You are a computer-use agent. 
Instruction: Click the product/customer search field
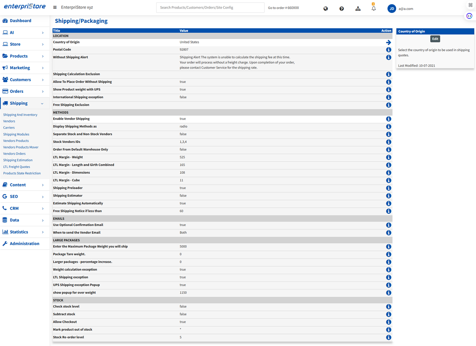(x=210, y=8)
